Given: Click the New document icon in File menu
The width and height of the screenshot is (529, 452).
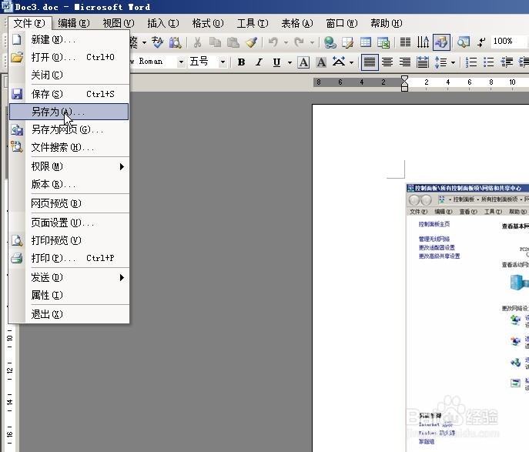Looking at the screenshot, I should coord(17,39).
